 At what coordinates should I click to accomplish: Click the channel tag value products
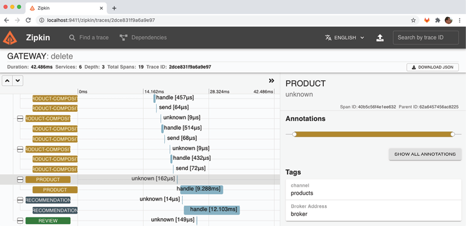point(302,193)
